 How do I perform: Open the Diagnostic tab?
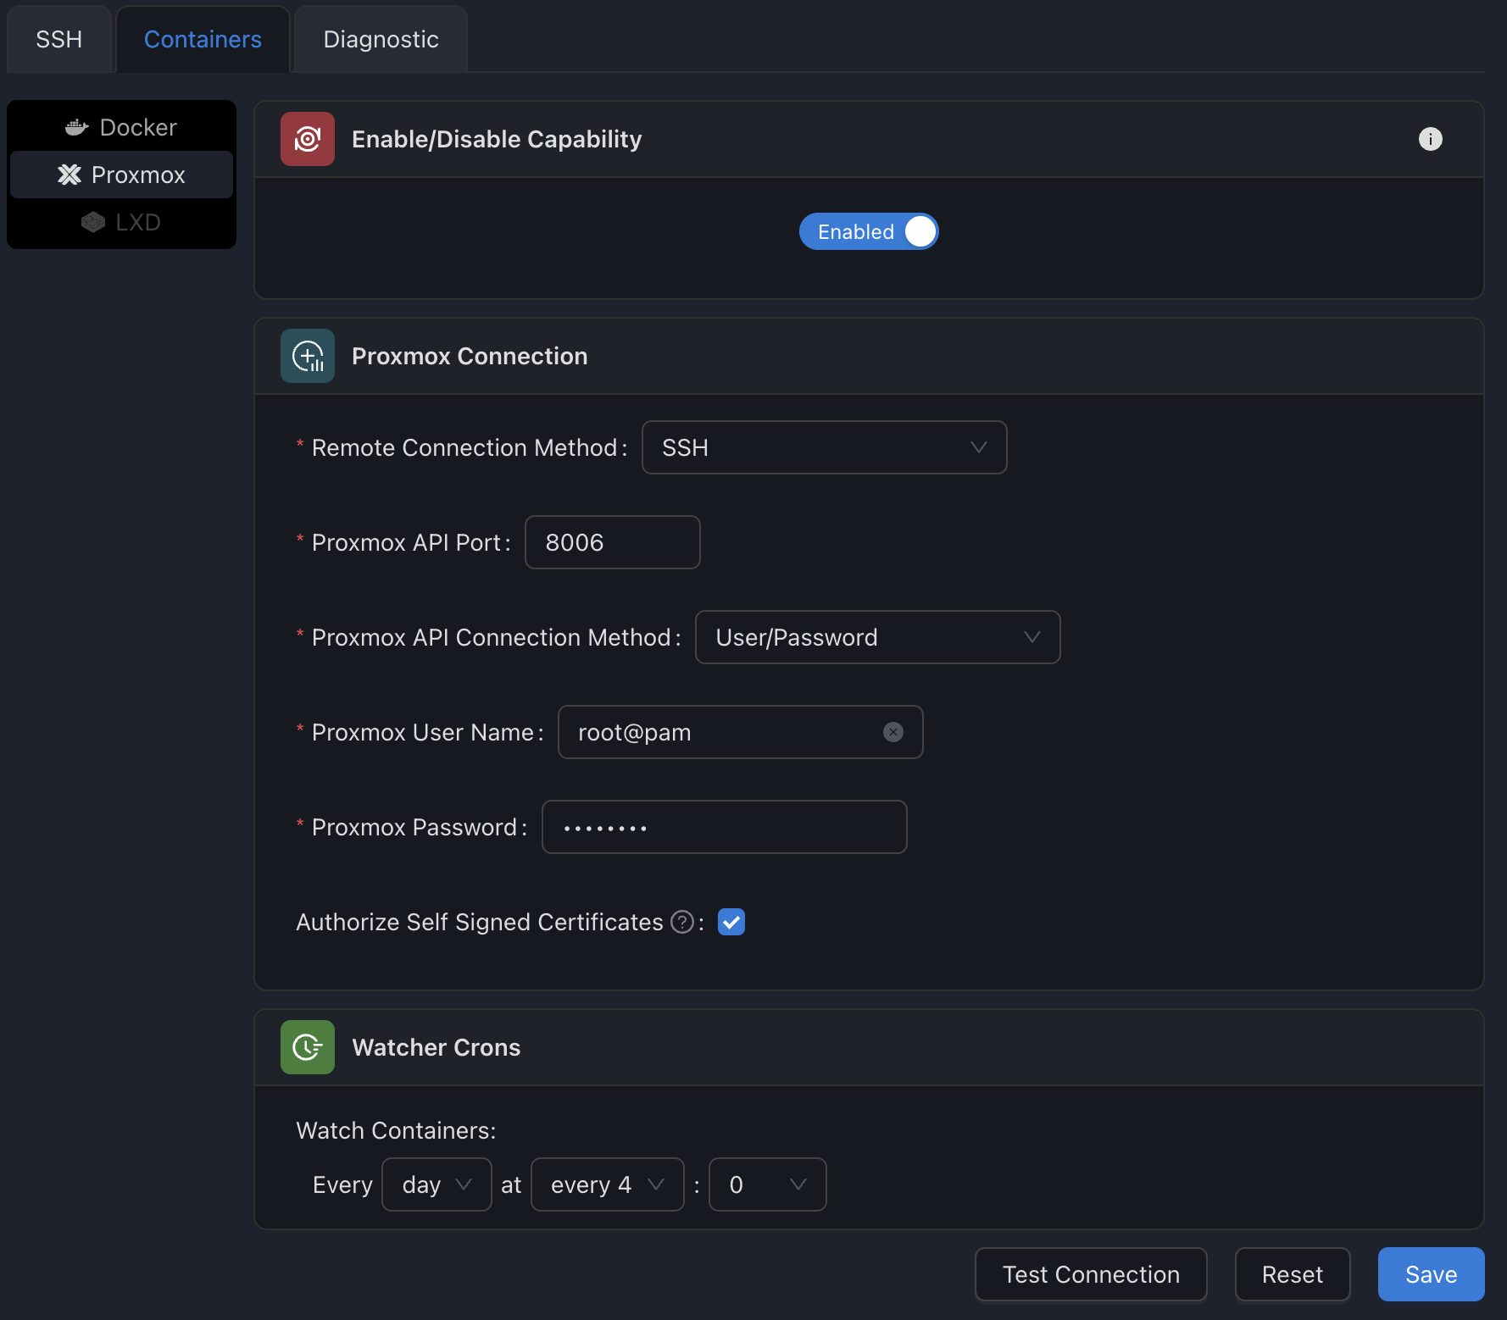coord(381,39)
